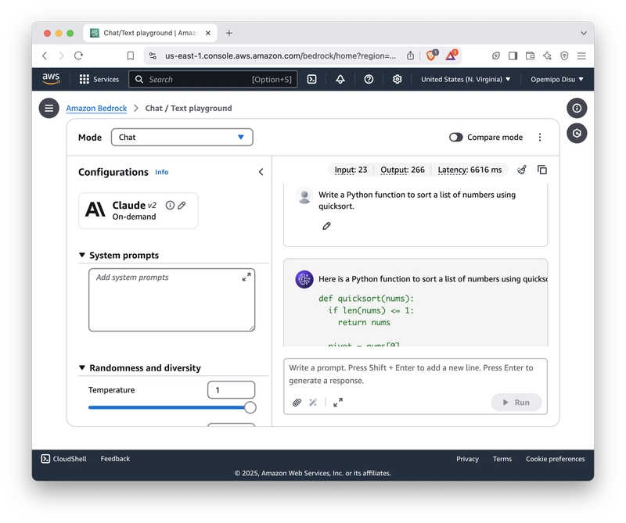626x523 pixels.
Task: Edit the user prompt with pencil icon
Action: coord(326,226)
